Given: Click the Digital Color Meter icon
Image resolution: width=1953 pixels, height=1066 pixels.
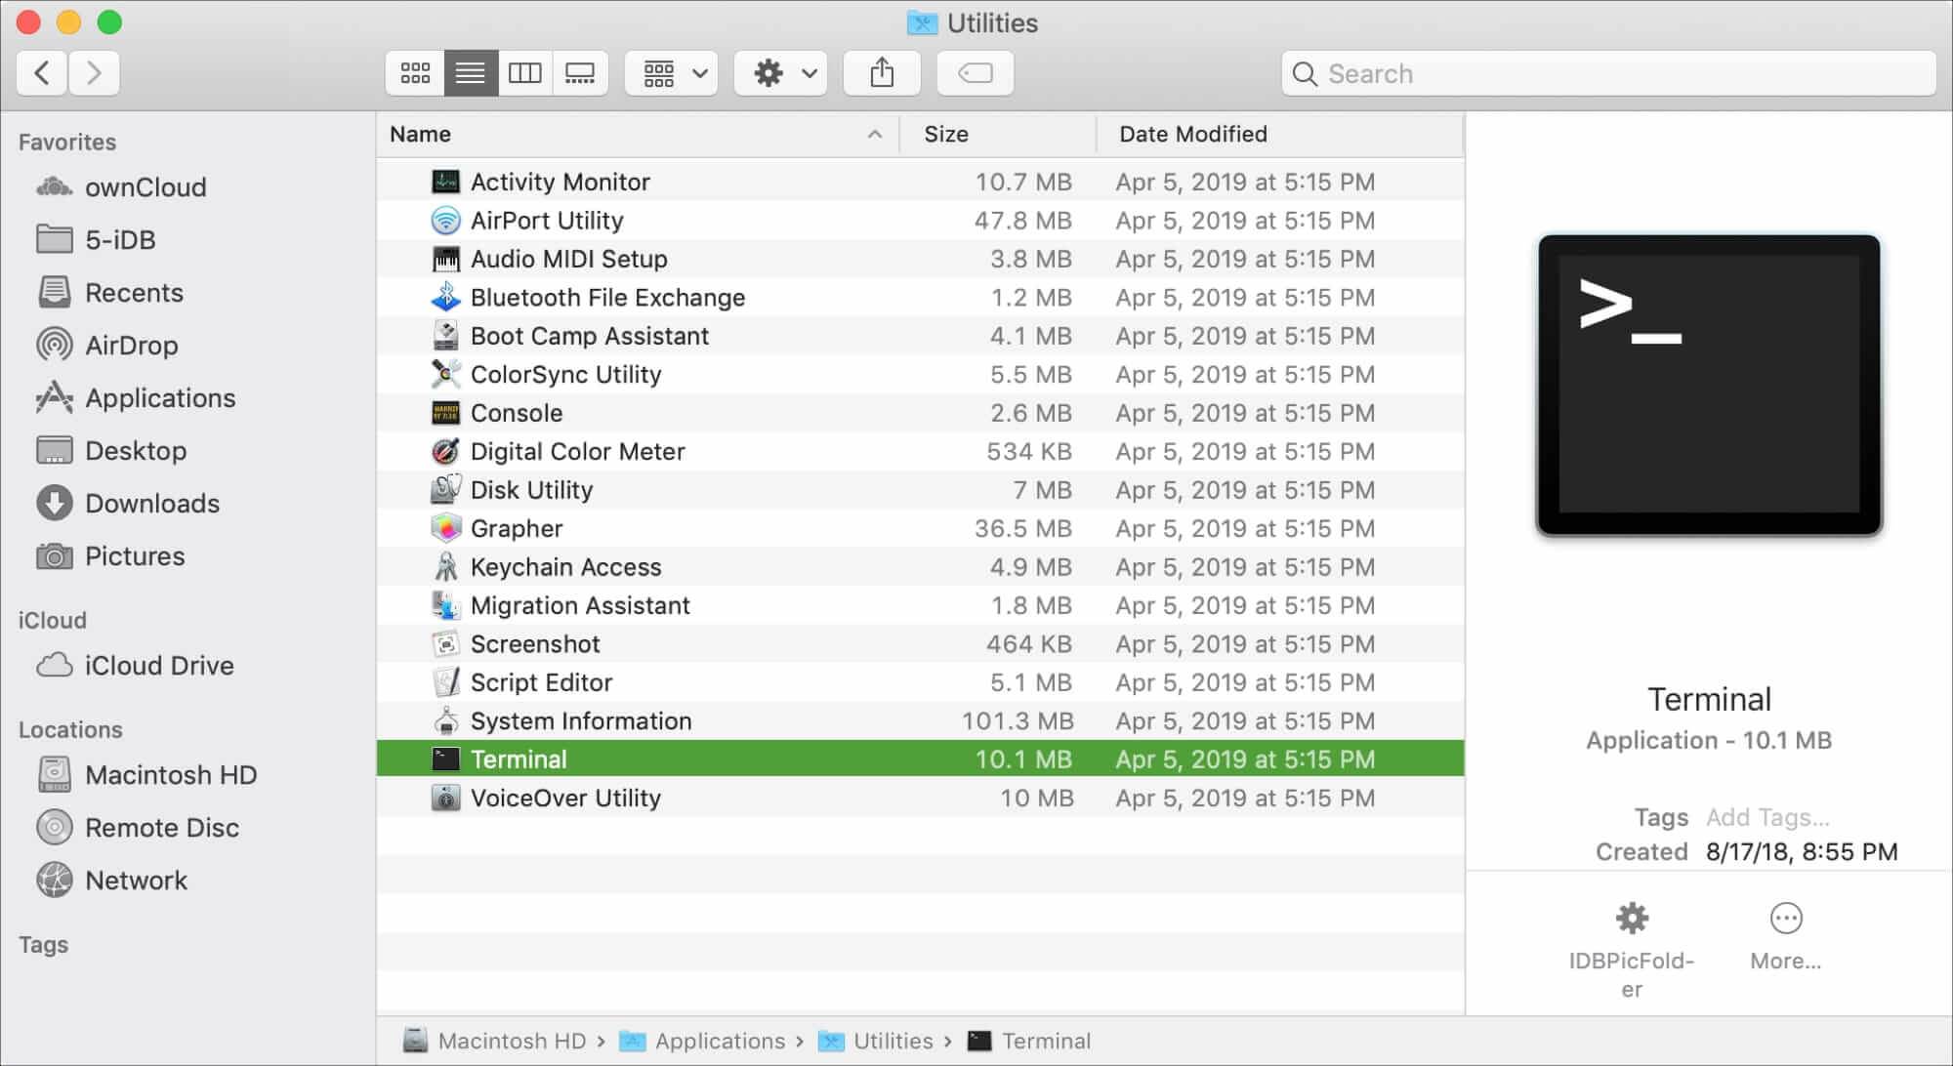Looking at the screenshot, I should coord(445,450).
